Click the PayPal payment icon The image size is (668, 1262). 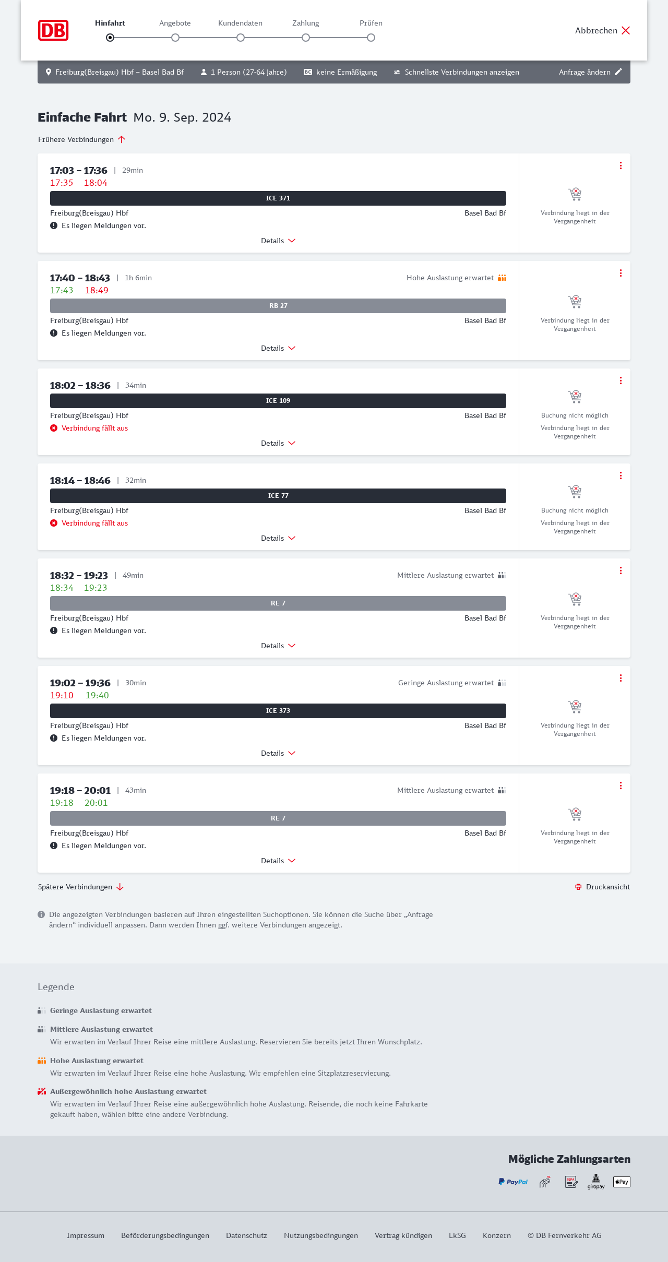pos(513,1182)
